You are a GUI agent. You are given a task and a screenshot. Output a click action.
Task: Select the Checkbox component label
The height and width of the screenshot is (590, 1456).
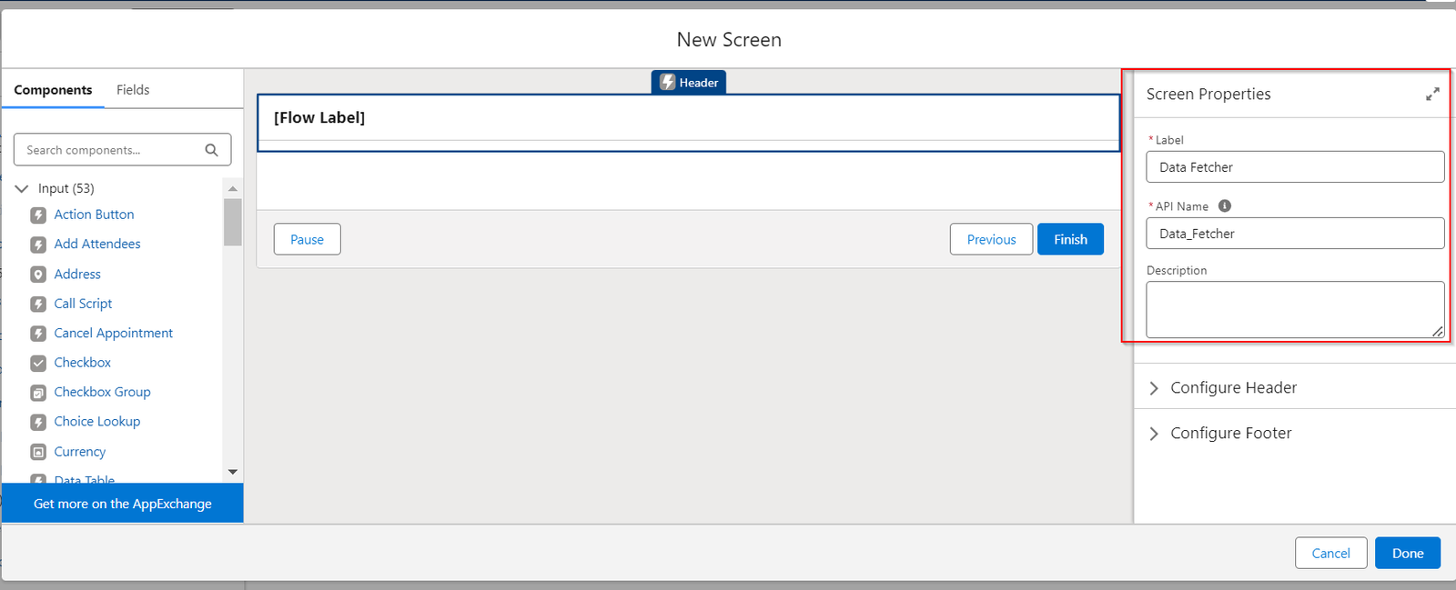click(x=82, y=363)
